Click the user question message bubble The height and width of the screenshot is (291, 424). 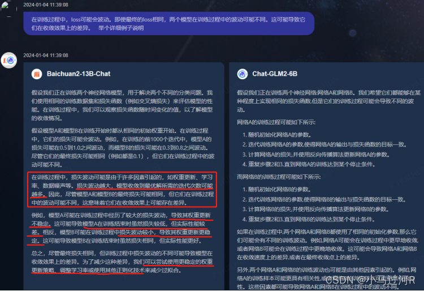168,24
